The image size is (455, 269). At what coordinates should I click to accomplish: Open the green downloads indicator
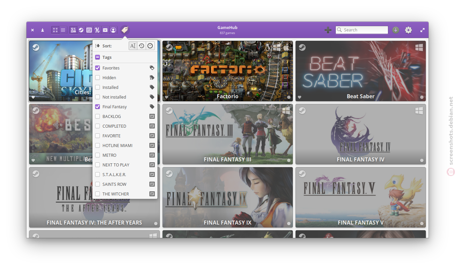396,30
